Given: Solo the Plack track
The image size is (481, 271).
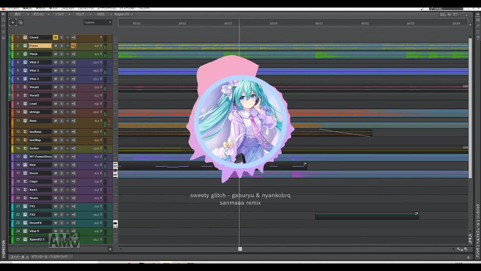Looking at the screenshot, I should pyautogui.click(x=61, y=54).
